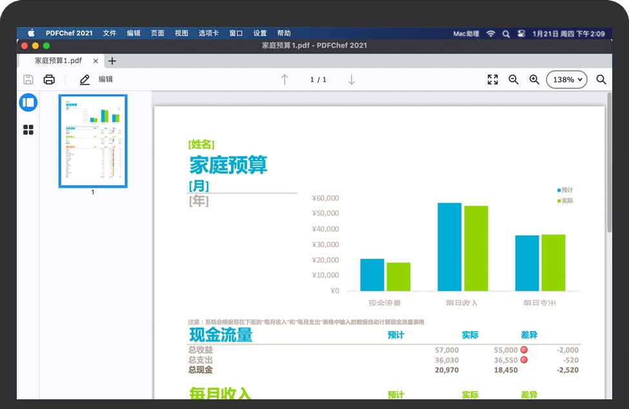
Task: Open the 文件 menu
Action: pyautogui.click(x=110, y=34)
